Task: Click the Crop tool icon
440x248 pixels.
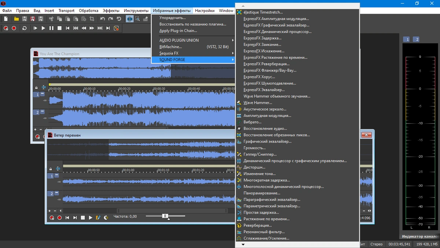Action: click(92, 19)
